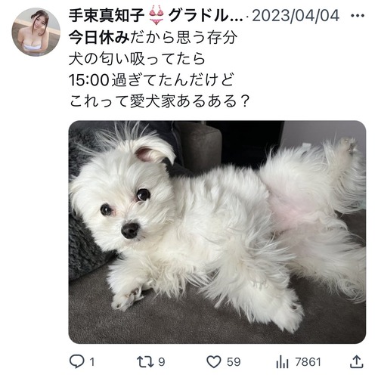Viewport: 378px width, 384px height.
Task: Open the display name 手束真知子
Action: tap(107, 16)
